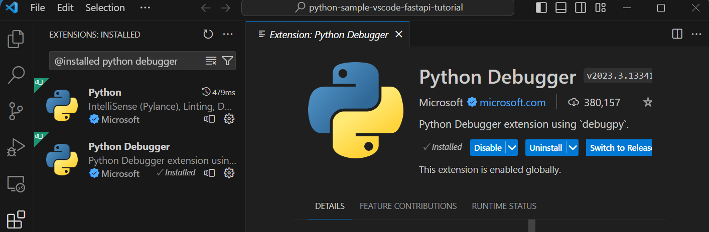The width and height of the screenshot is (709, 232).
Task: Open the Search view icon
Action: (16, 75)
